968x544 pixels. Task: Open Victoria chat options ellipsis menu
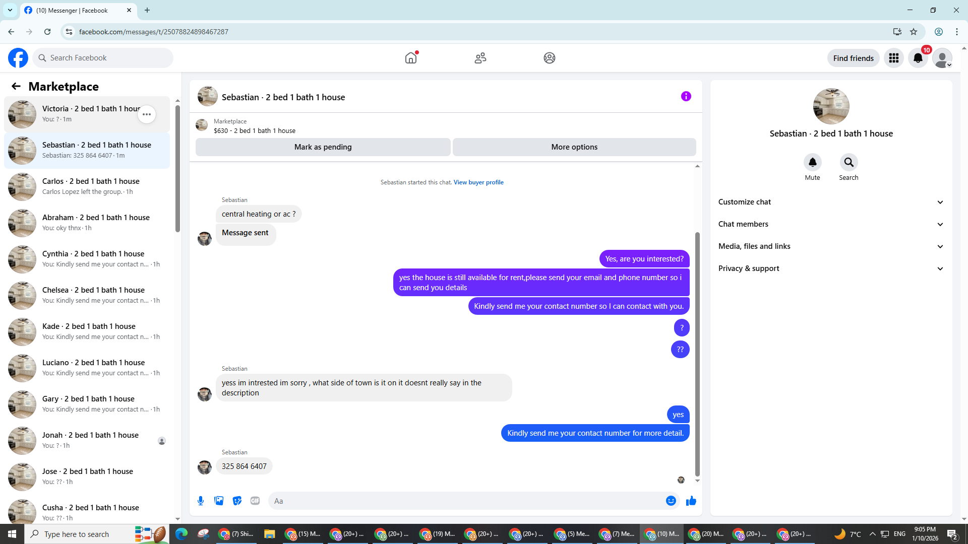click(147, 114)
